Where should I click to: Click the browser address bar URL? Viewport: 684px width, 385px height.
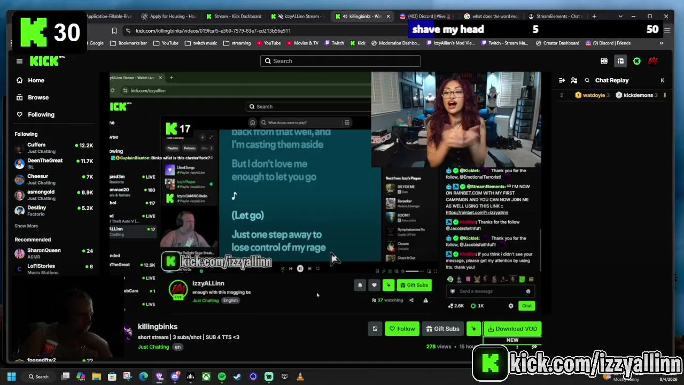[x=213, y=30]
